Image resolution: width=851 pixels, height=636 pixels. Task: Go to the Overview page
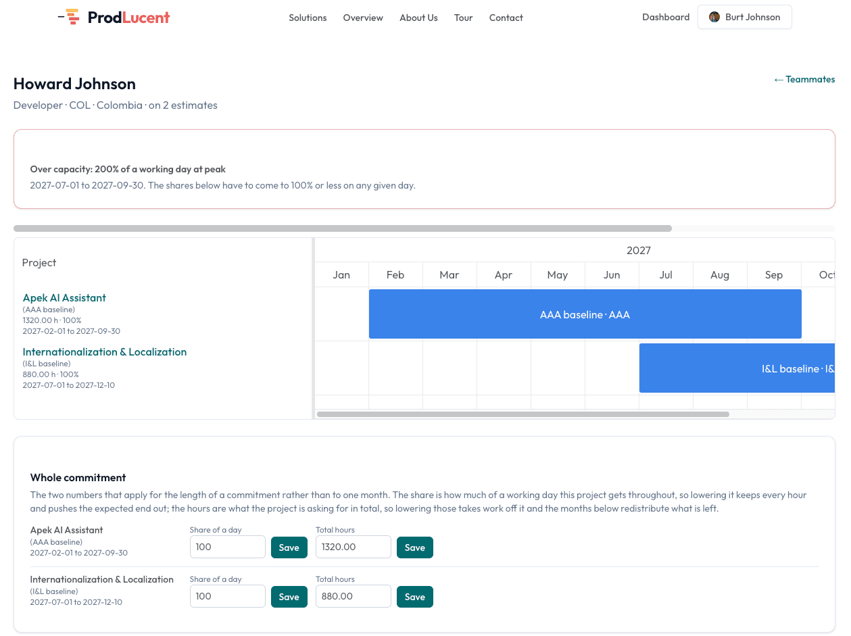[363, 18]
